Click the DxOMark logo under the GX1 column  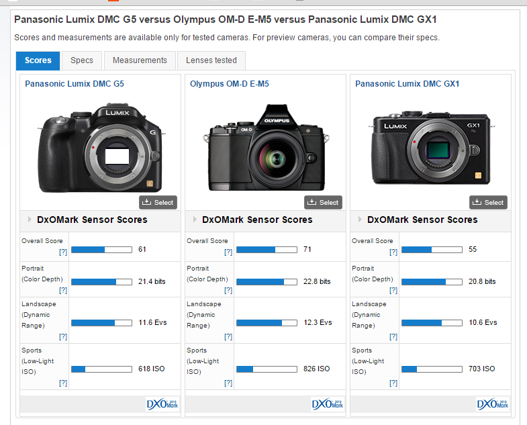(493, 404)
